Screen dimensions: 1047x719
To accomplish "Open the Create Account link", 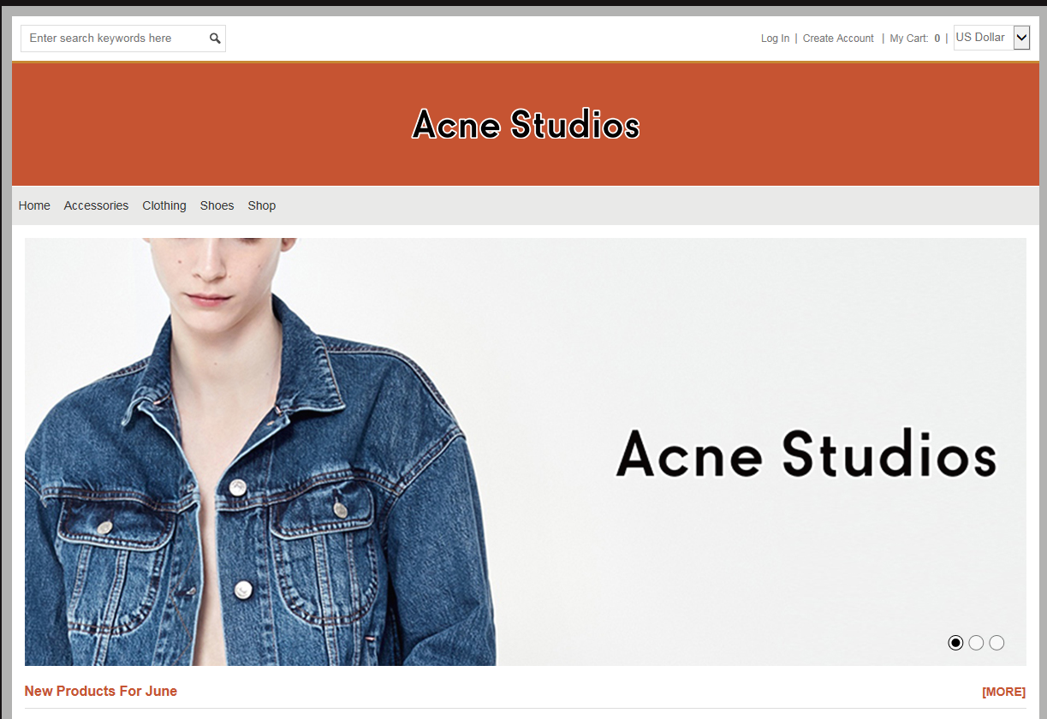I will click(838, 39).
